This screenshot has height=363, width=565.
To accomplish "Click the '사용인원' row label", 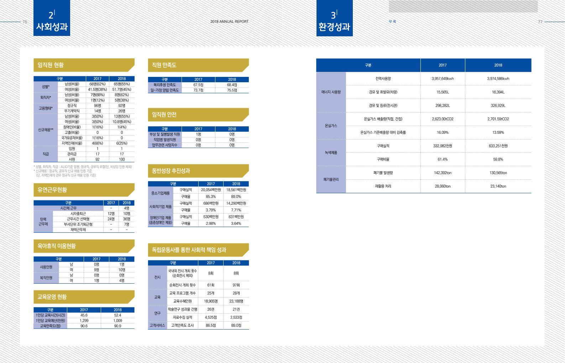I will [x=46, y=267].
